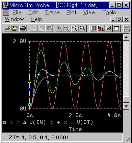
Task: Toggle the Log Y Axis icon
Action: tap(116, 28)
